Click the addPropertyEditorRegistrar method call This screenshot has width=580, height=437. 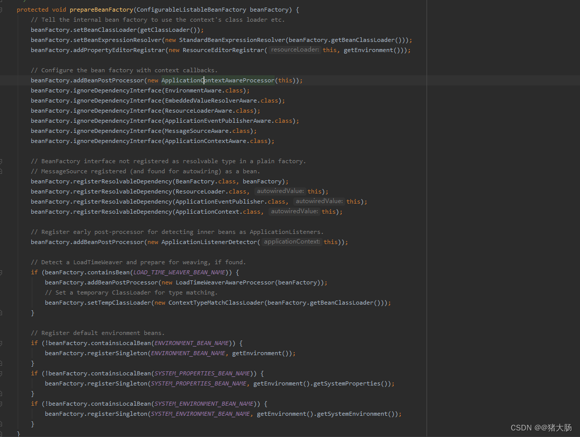coord(119,50)
